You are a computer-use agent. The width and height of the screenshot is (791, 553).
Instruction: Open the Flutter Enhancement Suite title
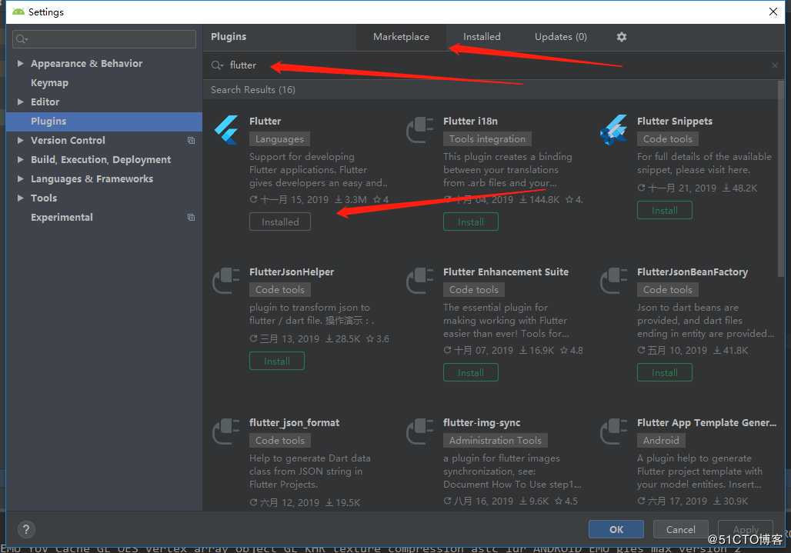(506, 272)
